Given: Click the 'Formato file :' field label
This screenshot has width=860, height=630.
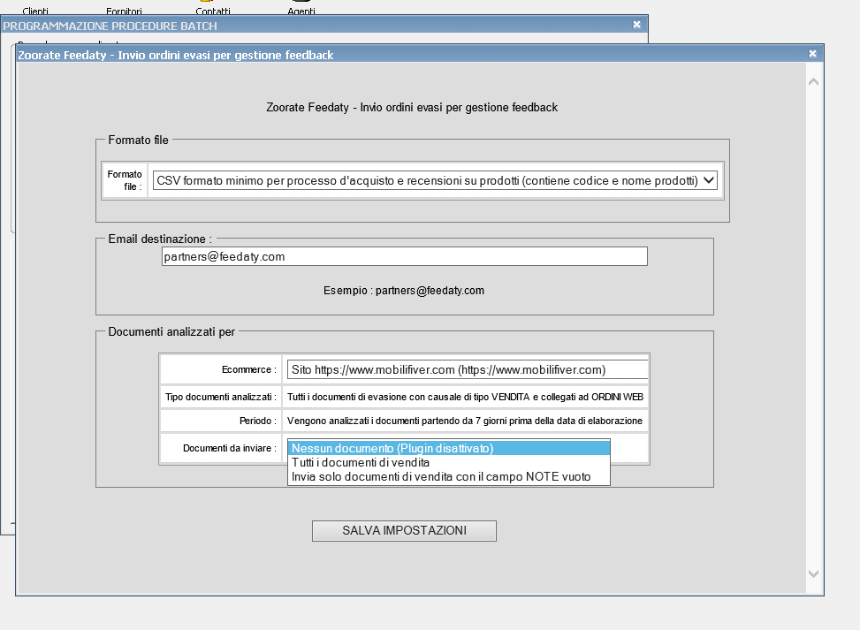Looking at the screenshot, I should pyautogui.click(x=125, y=180).
